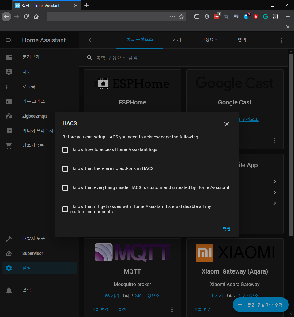Open the red shield extension icon
Viewport: 294px width, 317px height.
[256, 17]
